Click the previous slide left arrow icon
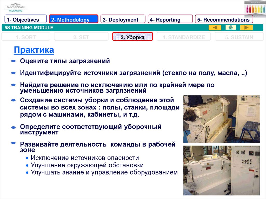Image resolution: width=266 pixels, height=199 pixels. pyautogui.click(x=215, y=28)
